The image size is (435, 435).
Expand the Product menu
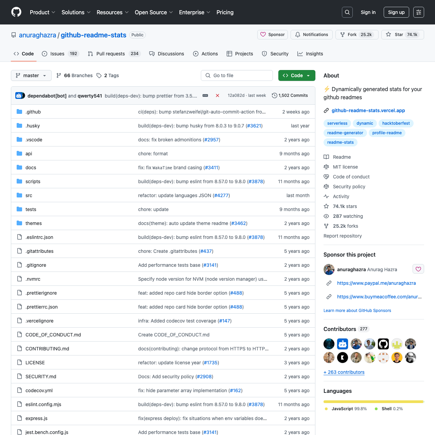coord(42,12)
